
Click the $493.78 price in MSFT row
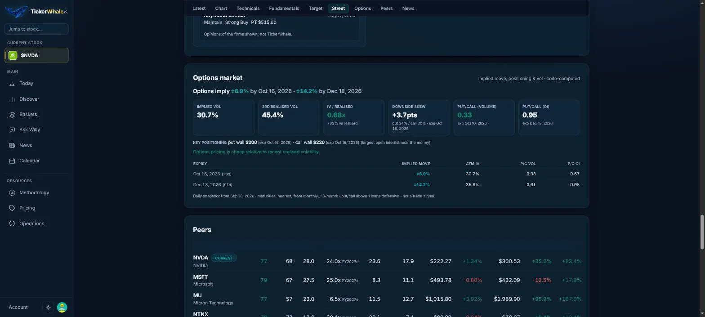(x=441, y=280)
